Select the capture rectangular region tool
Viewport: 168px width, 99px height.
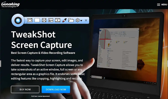point(37,20)
